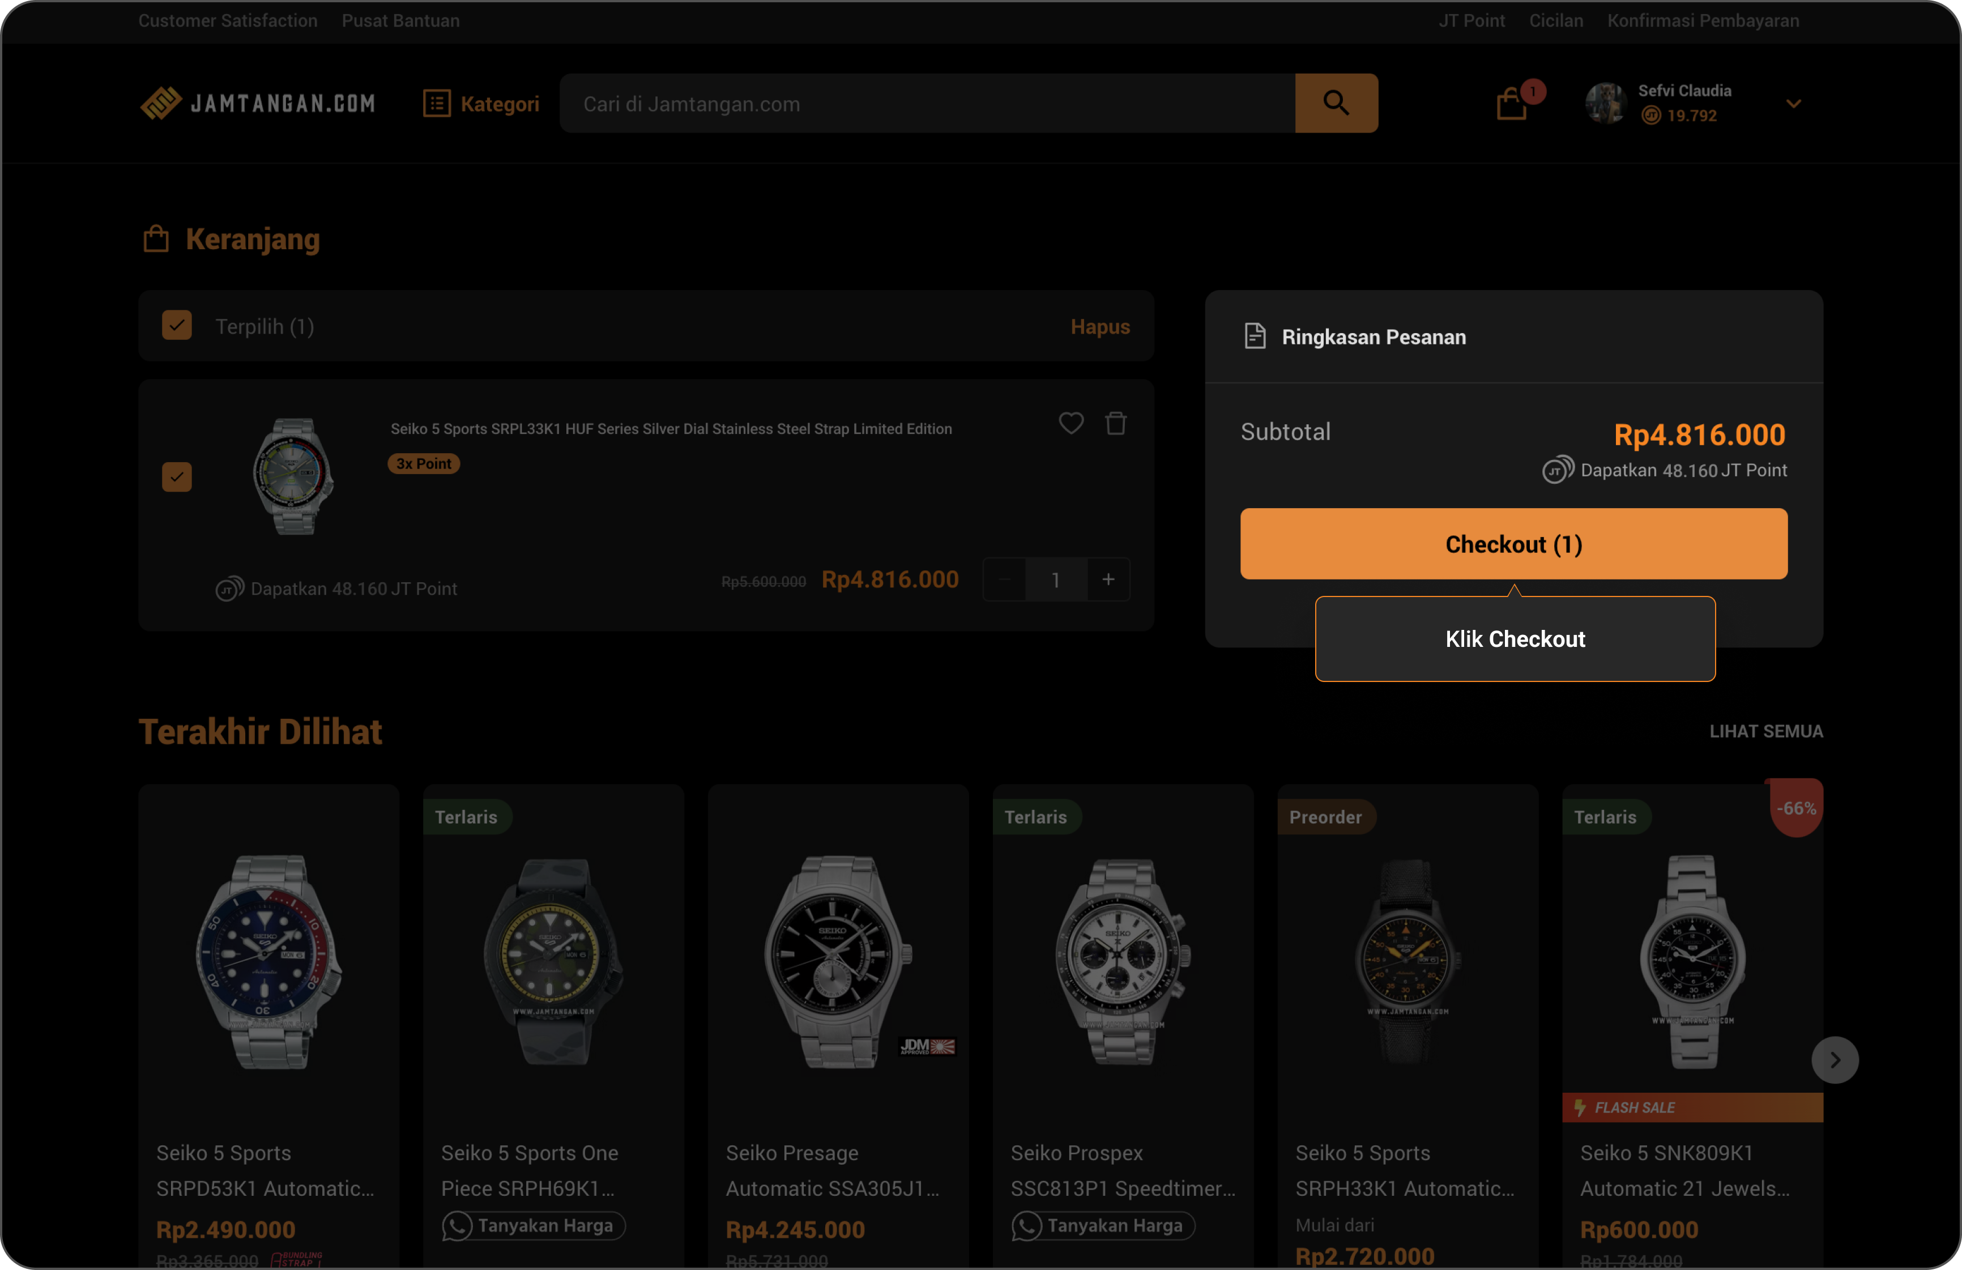Click the Subtotal Rp4.816.000 amount
Viewport: 1962px width, 1270px height.
(x=1700, y=434)
